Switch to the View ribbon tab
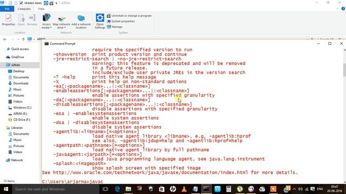Image resolution: width=346 pixels, height=194 pixels. [41, 9]
